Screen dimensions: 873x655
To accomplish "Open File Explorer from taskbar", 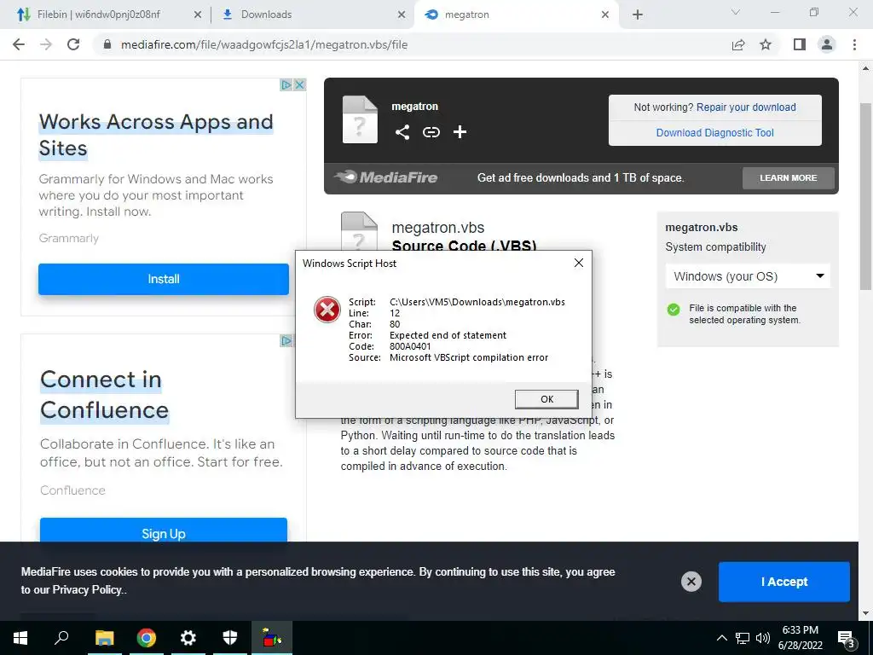I will coord(104,638).
